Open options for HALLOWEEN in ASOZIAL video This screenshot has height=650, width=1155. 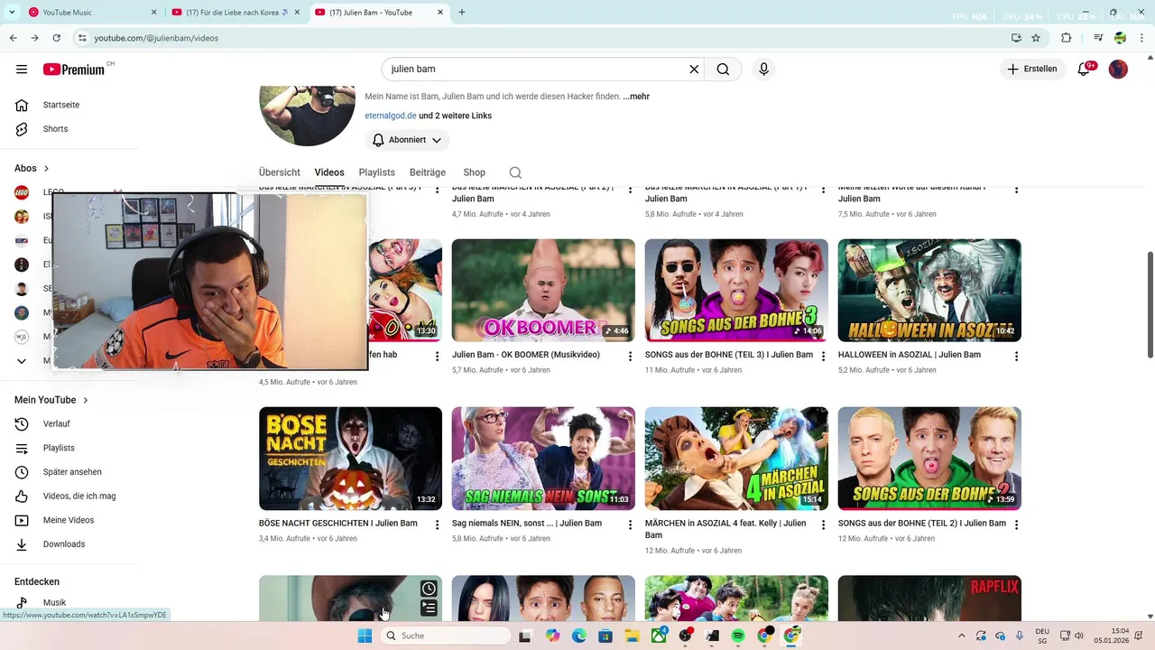coord(1016,357)
